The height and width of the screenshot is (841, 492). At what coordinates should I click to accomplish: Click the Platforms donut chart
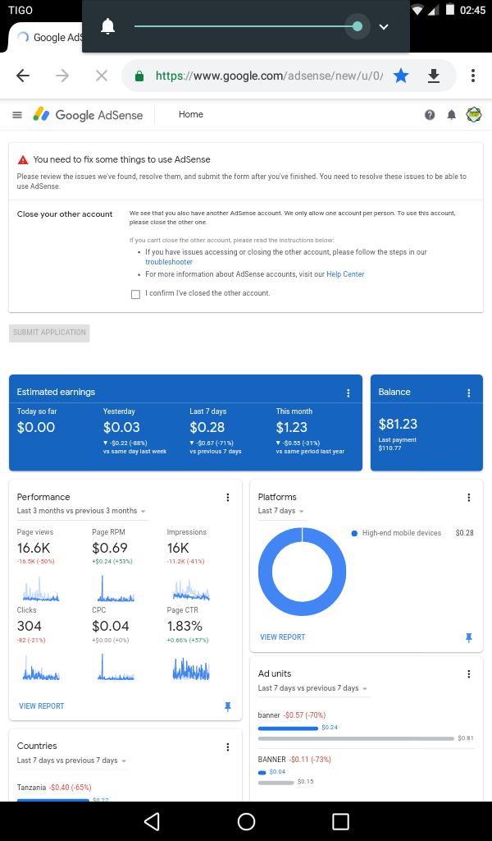point(302,572)
